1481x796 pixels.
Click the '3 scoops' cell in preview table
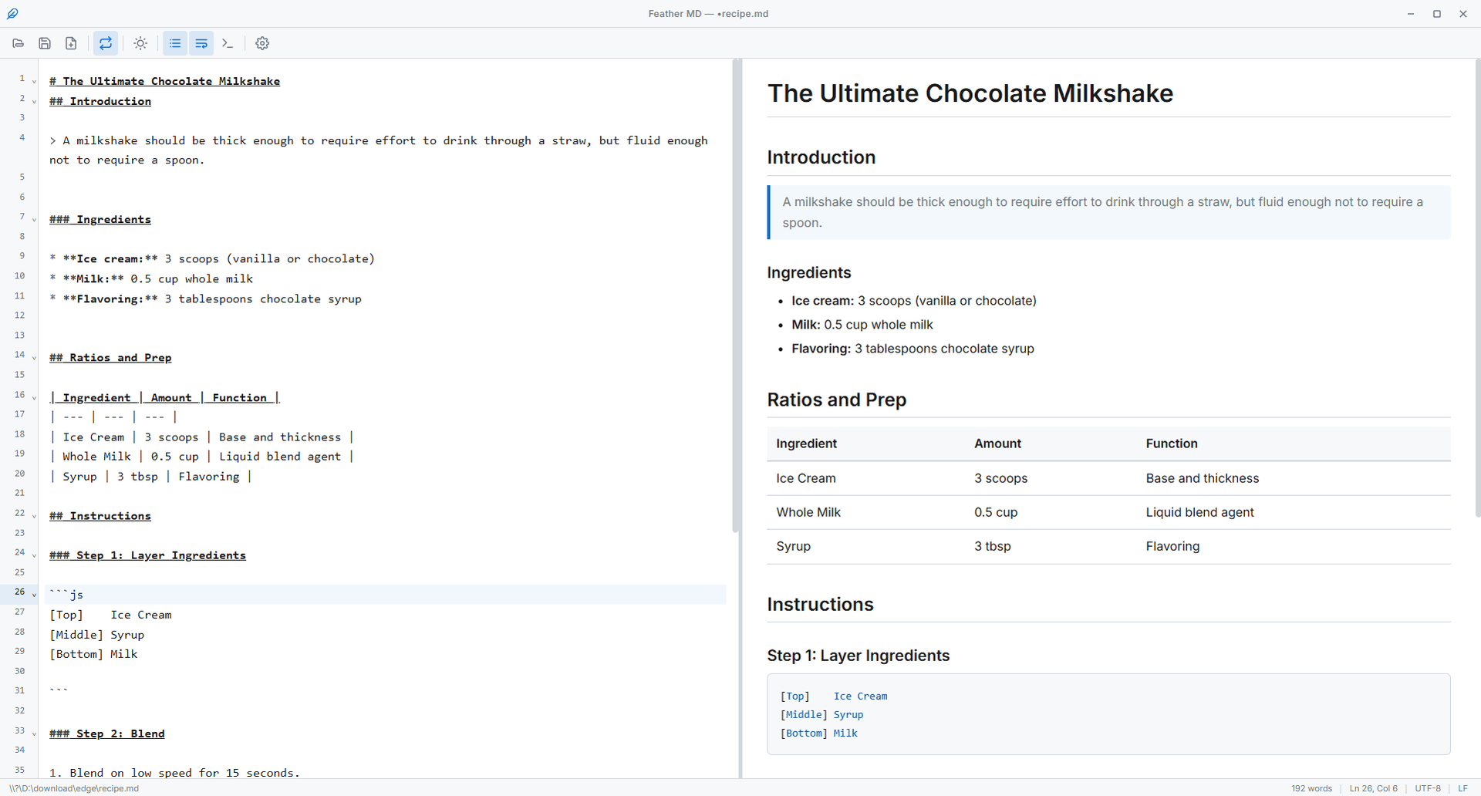tap(1000, 478)
